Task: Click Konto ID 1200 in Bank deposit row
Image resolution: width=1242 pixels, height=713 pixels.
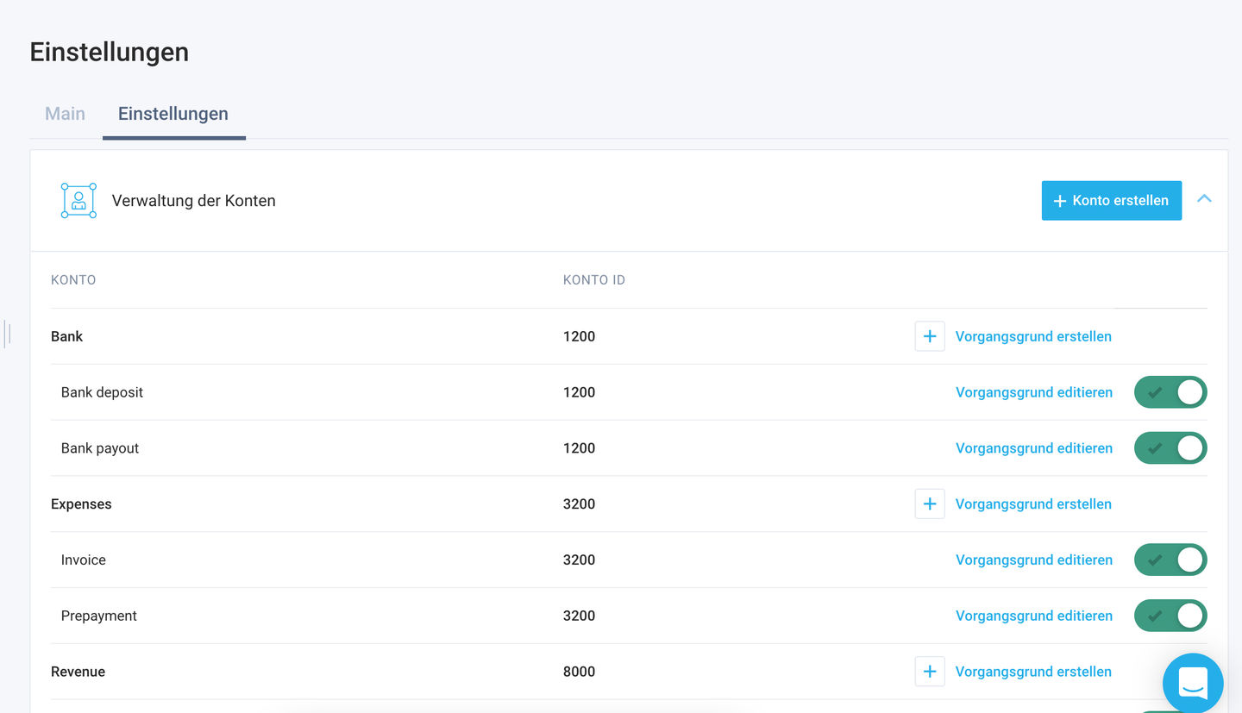Action: (579, 392)
